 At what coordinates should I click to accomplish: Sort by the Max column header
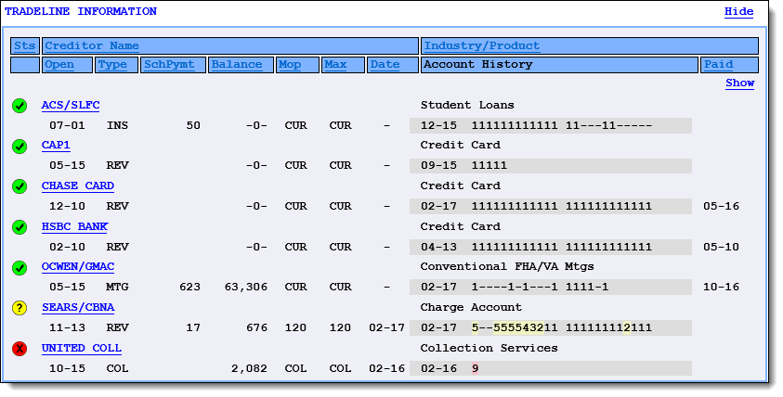click(335, 65)
